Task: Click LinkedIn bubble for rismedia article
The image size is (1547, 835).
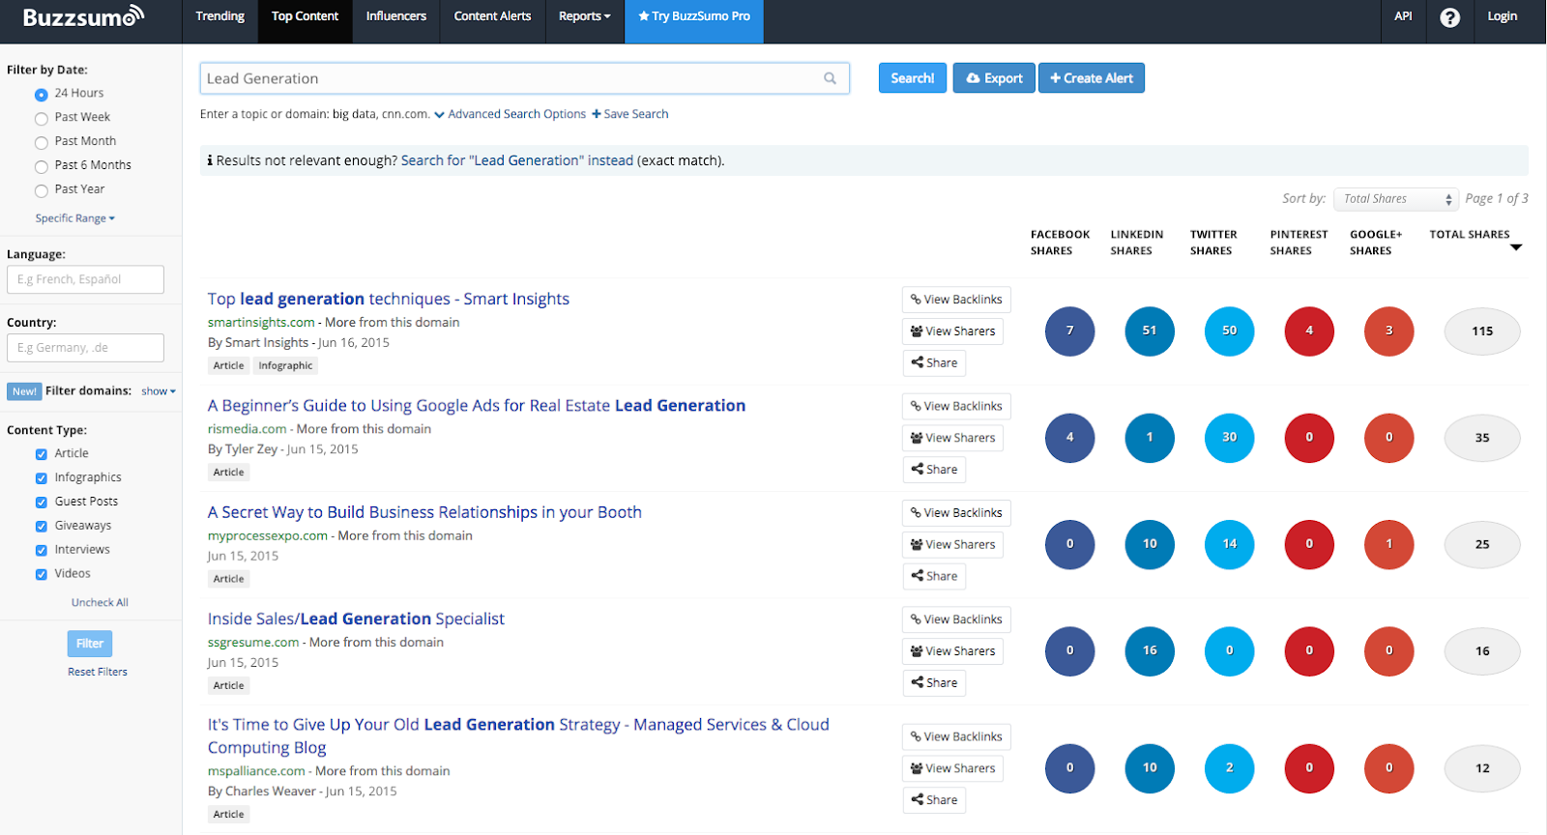Action: click(1150, 438)
